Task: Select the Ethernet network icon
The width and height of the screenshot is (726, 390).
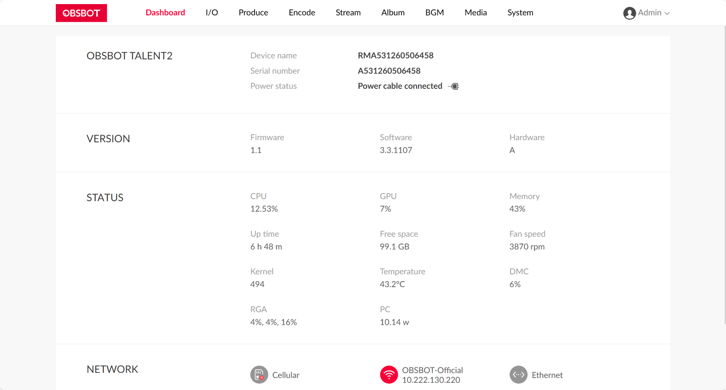Action: (518, 375)
